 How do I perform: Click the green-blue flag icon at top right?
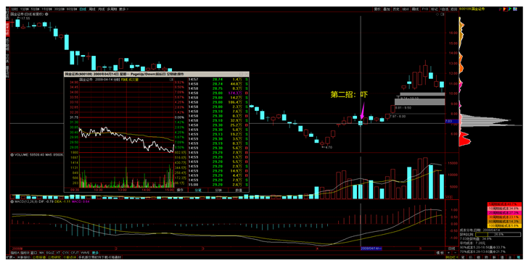pos(510,9)
